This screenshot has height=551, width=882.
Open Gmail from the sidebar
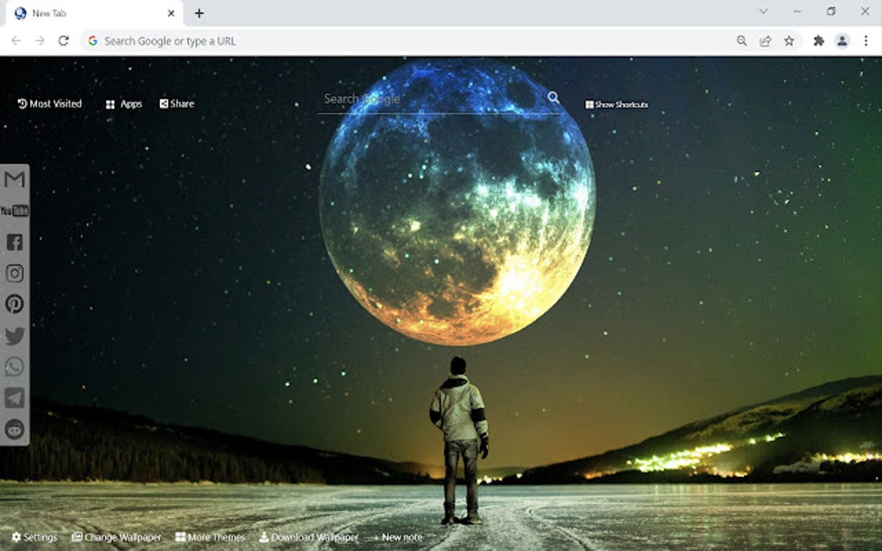[13, 180]
